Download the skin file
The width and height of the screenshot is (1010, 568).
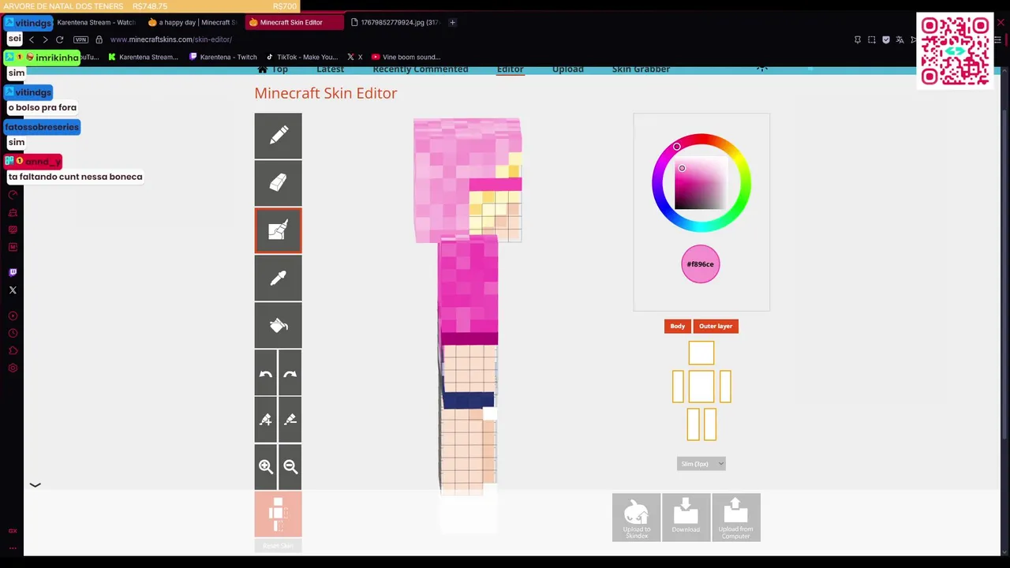click(686, 518)
